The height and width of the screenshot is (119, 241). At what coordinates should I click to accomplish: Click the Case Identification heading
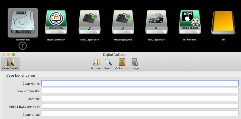21,75
